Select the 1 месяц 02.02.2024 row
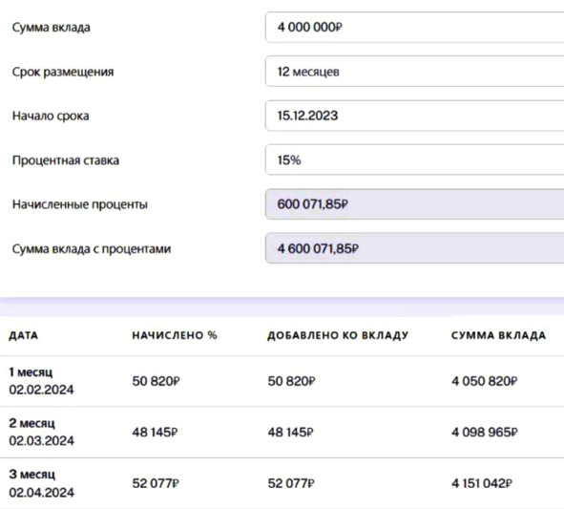This screenshot has width=564, height=509. [282, 381]
